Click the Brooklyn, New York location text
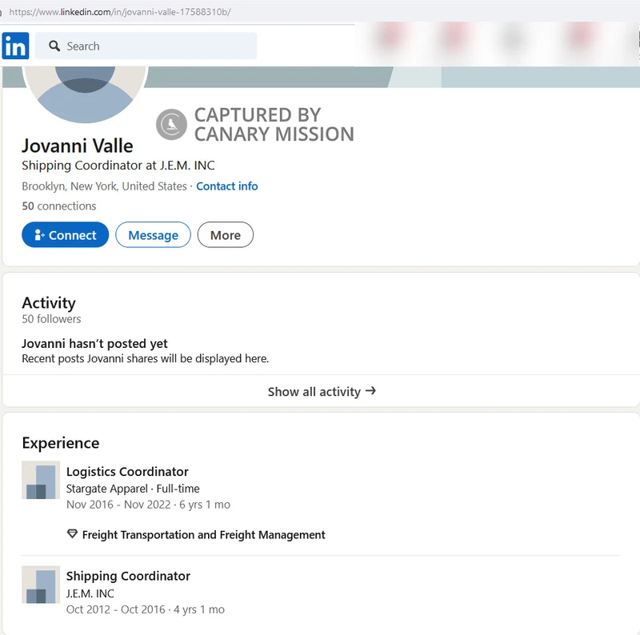This screenshot has width=640, height=635. 104,186
